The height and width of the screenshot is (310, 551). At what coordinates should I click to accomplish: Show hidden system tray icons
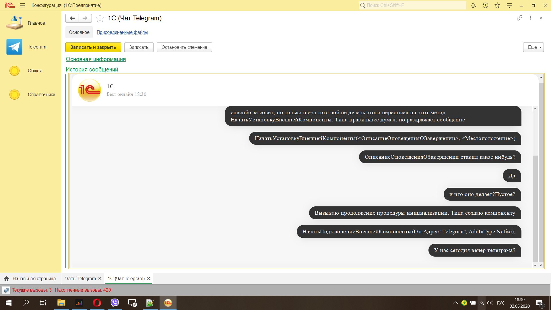pos(455,303)
